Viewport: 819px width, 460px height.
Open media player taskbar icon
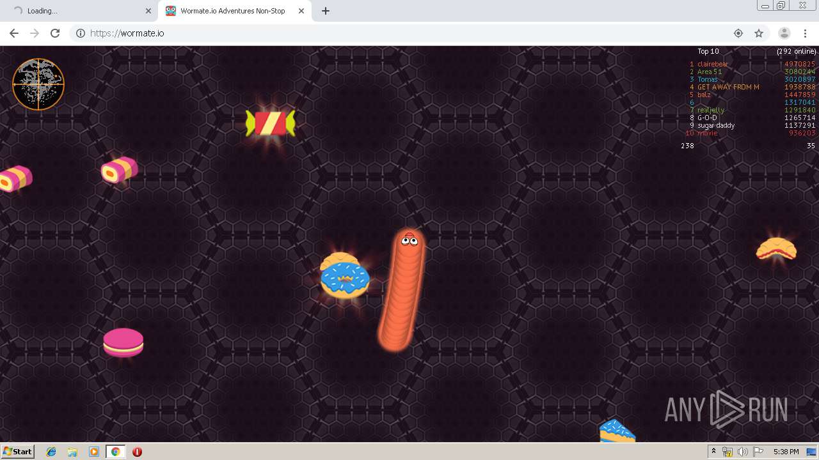94,452
